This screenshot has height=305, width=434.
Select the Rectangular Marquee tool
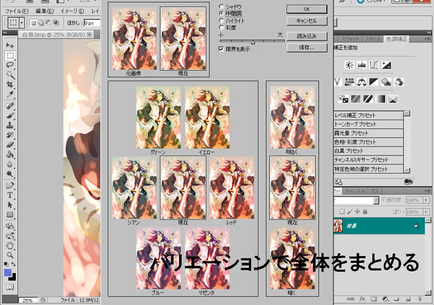tap(10, 55)
